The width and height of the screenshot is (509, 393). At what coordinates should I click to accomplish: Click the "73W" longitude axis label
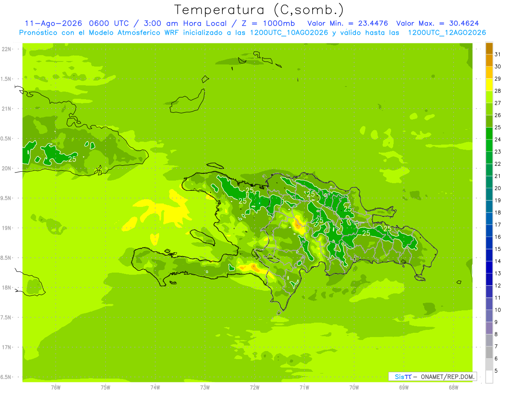[x=205, y=387]
